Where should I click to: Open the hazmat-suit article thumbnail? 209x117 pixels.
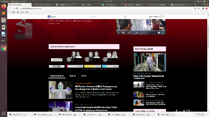61,90
